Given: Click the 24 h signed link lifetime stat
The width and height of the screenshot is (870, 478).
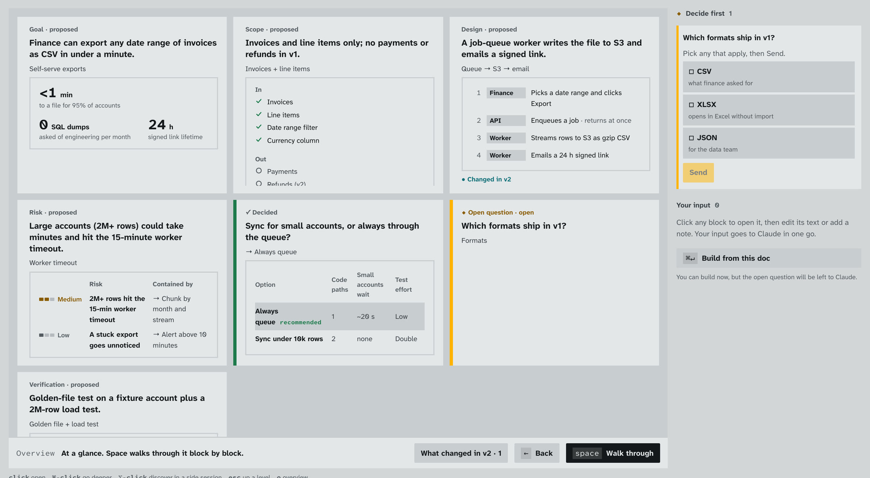Looking at the screenshot, I should 175,129.
